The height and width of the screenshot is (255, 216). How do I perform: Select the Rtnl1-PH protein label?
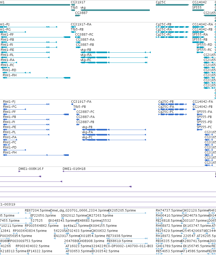[x=10, y=152]
